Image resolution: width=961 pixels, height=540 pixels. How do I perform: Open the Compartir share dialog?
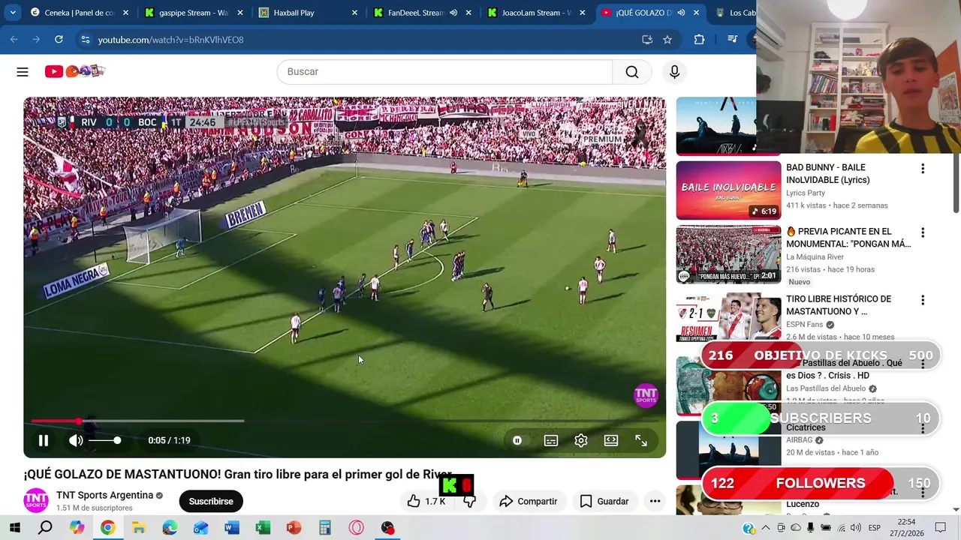(x=528, y=501)
